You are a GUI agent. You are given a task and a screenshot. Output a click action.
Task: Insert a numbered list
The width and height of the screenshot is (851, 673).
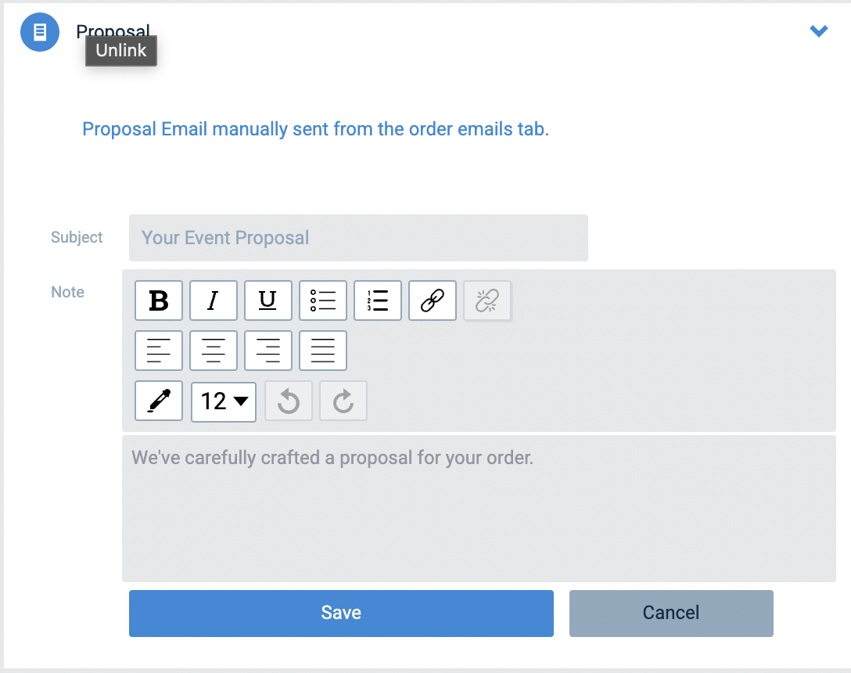click(378, 301)
